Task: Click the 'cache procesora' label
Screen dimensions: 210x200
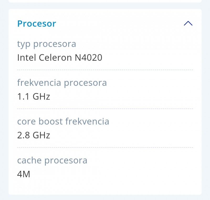Action: point(52,160)
